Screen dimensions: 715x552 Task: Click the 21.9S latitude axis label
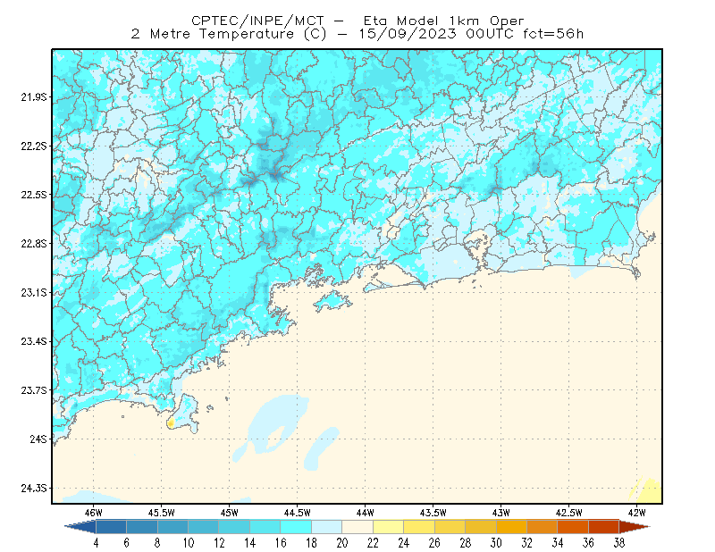34,97
